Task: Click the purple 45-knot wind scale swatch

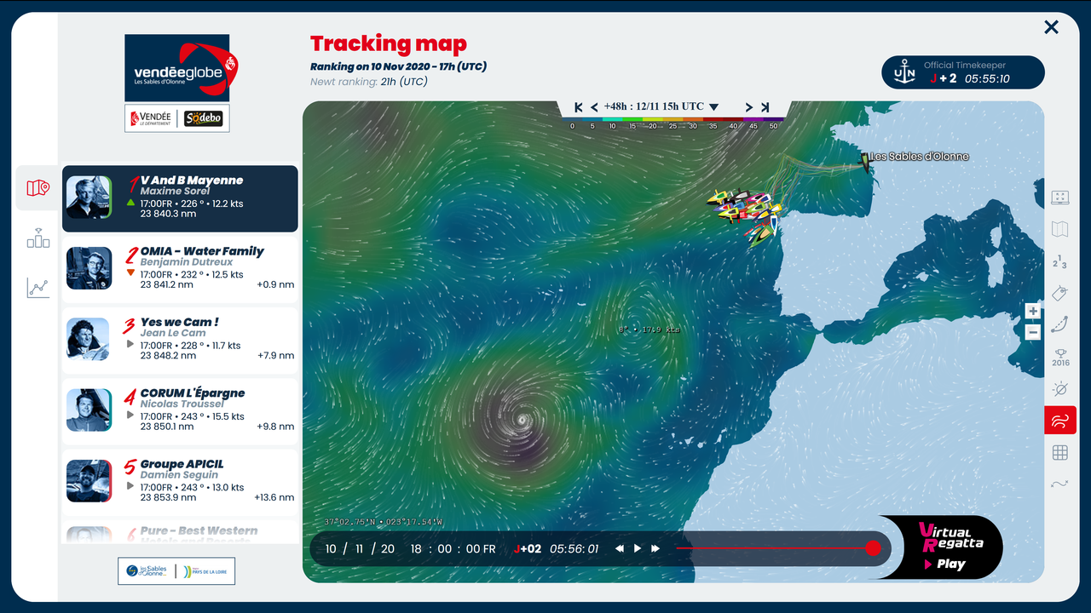Action: coord(753,119)
